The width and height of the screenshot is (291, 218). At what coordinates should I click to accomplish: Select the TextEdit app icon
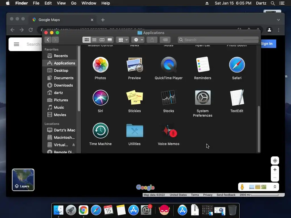point(237,98)
